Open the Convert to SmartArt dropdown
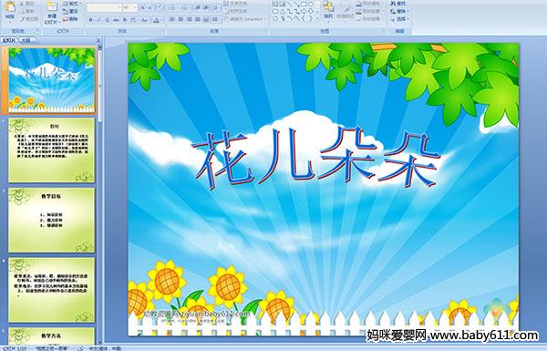Viewport: 547px width, 351px height. [x=245, y=19]
